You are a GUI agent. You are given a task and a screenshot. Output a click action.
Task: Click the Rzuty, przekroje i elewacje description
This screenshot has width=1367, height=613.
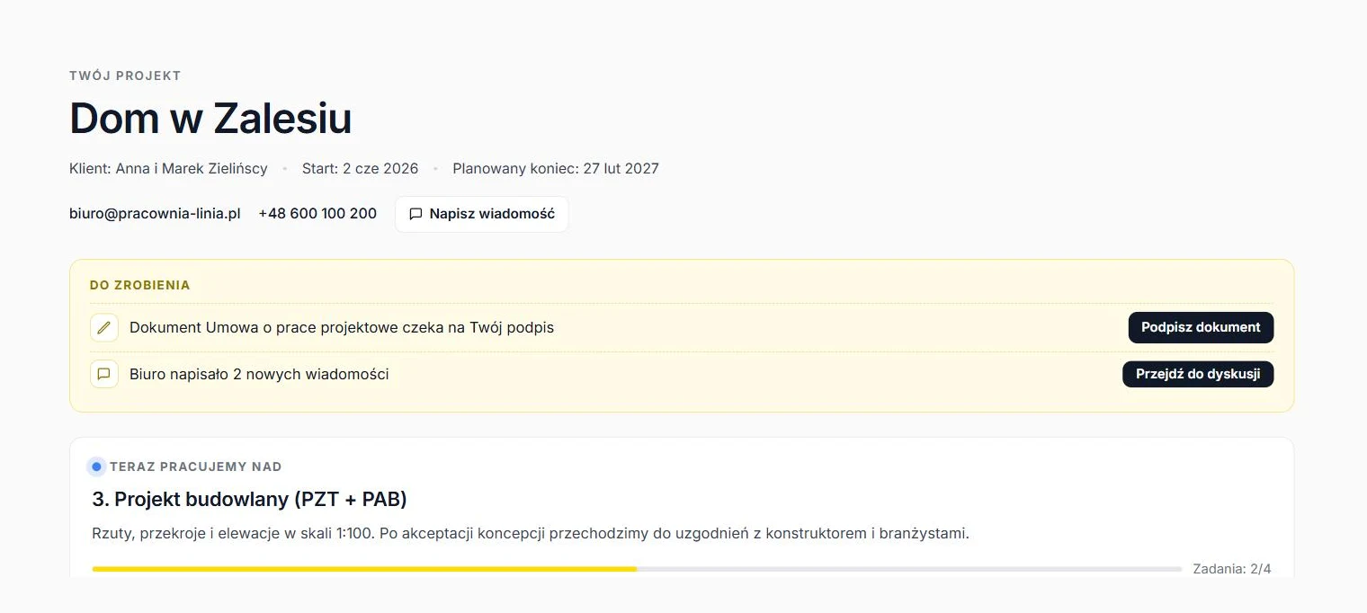pyautogui.click(x=531, y=533)
